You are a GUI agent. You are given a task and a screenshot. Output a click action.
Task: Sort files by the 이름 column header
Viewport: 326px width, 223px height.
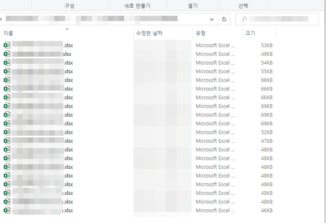pos(8,33)
